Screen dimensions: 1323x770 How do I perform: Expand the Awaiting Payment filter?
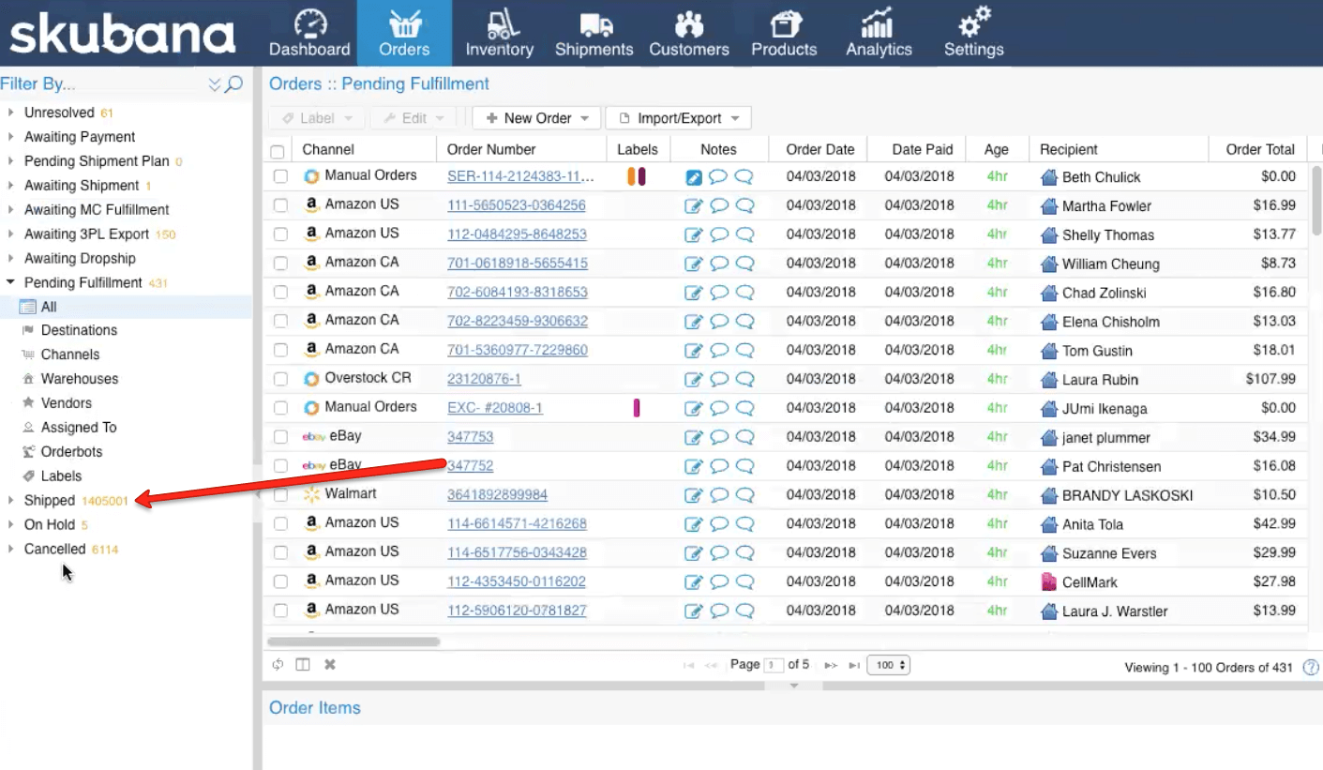[x=10, y=137]
